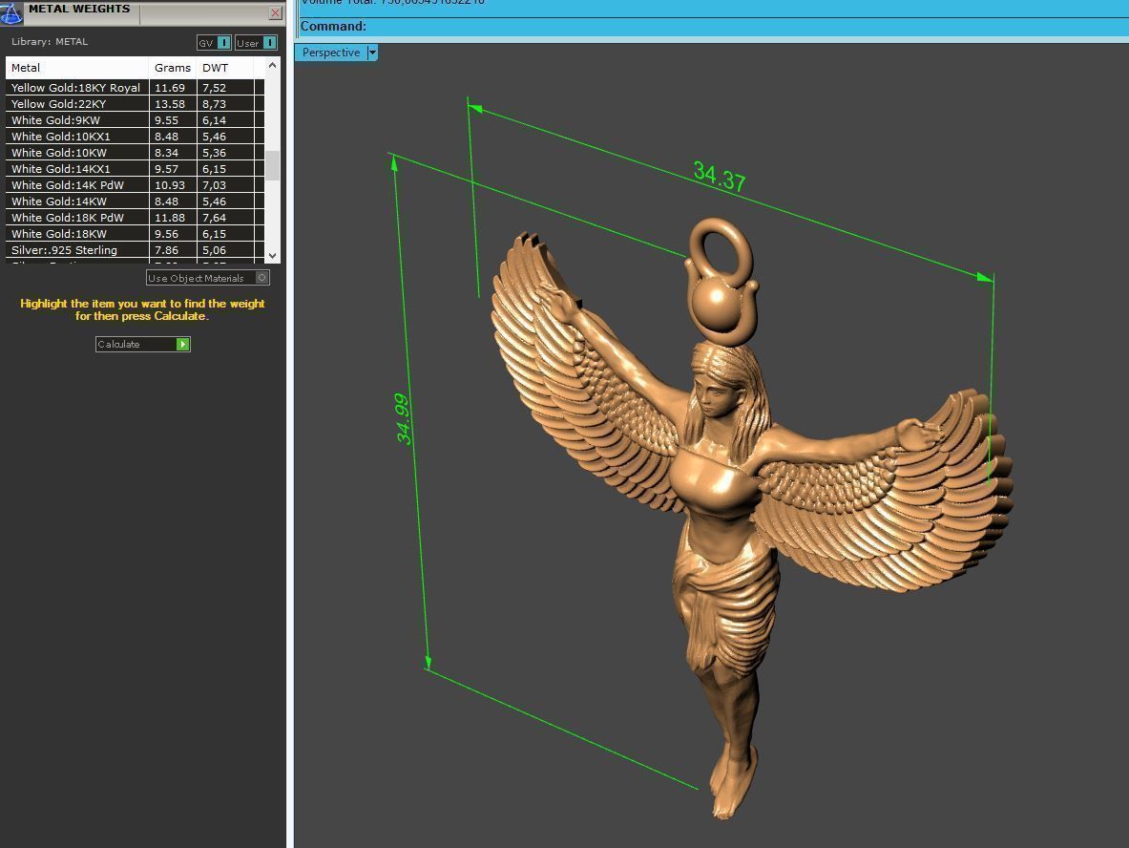Click the metal list scrollbar thumb
This screenshot has width=1129, height=848.
click(x=272, y=166)
